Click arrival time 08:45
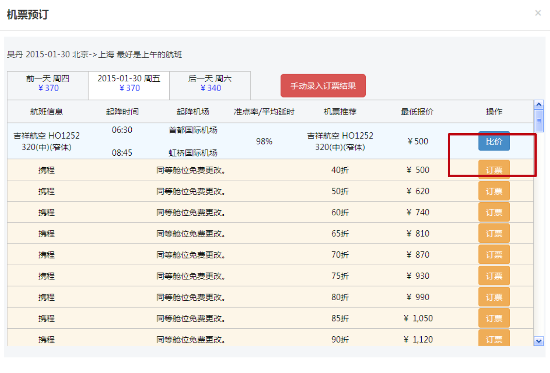 pyautogui.click(x=122, y=153)
